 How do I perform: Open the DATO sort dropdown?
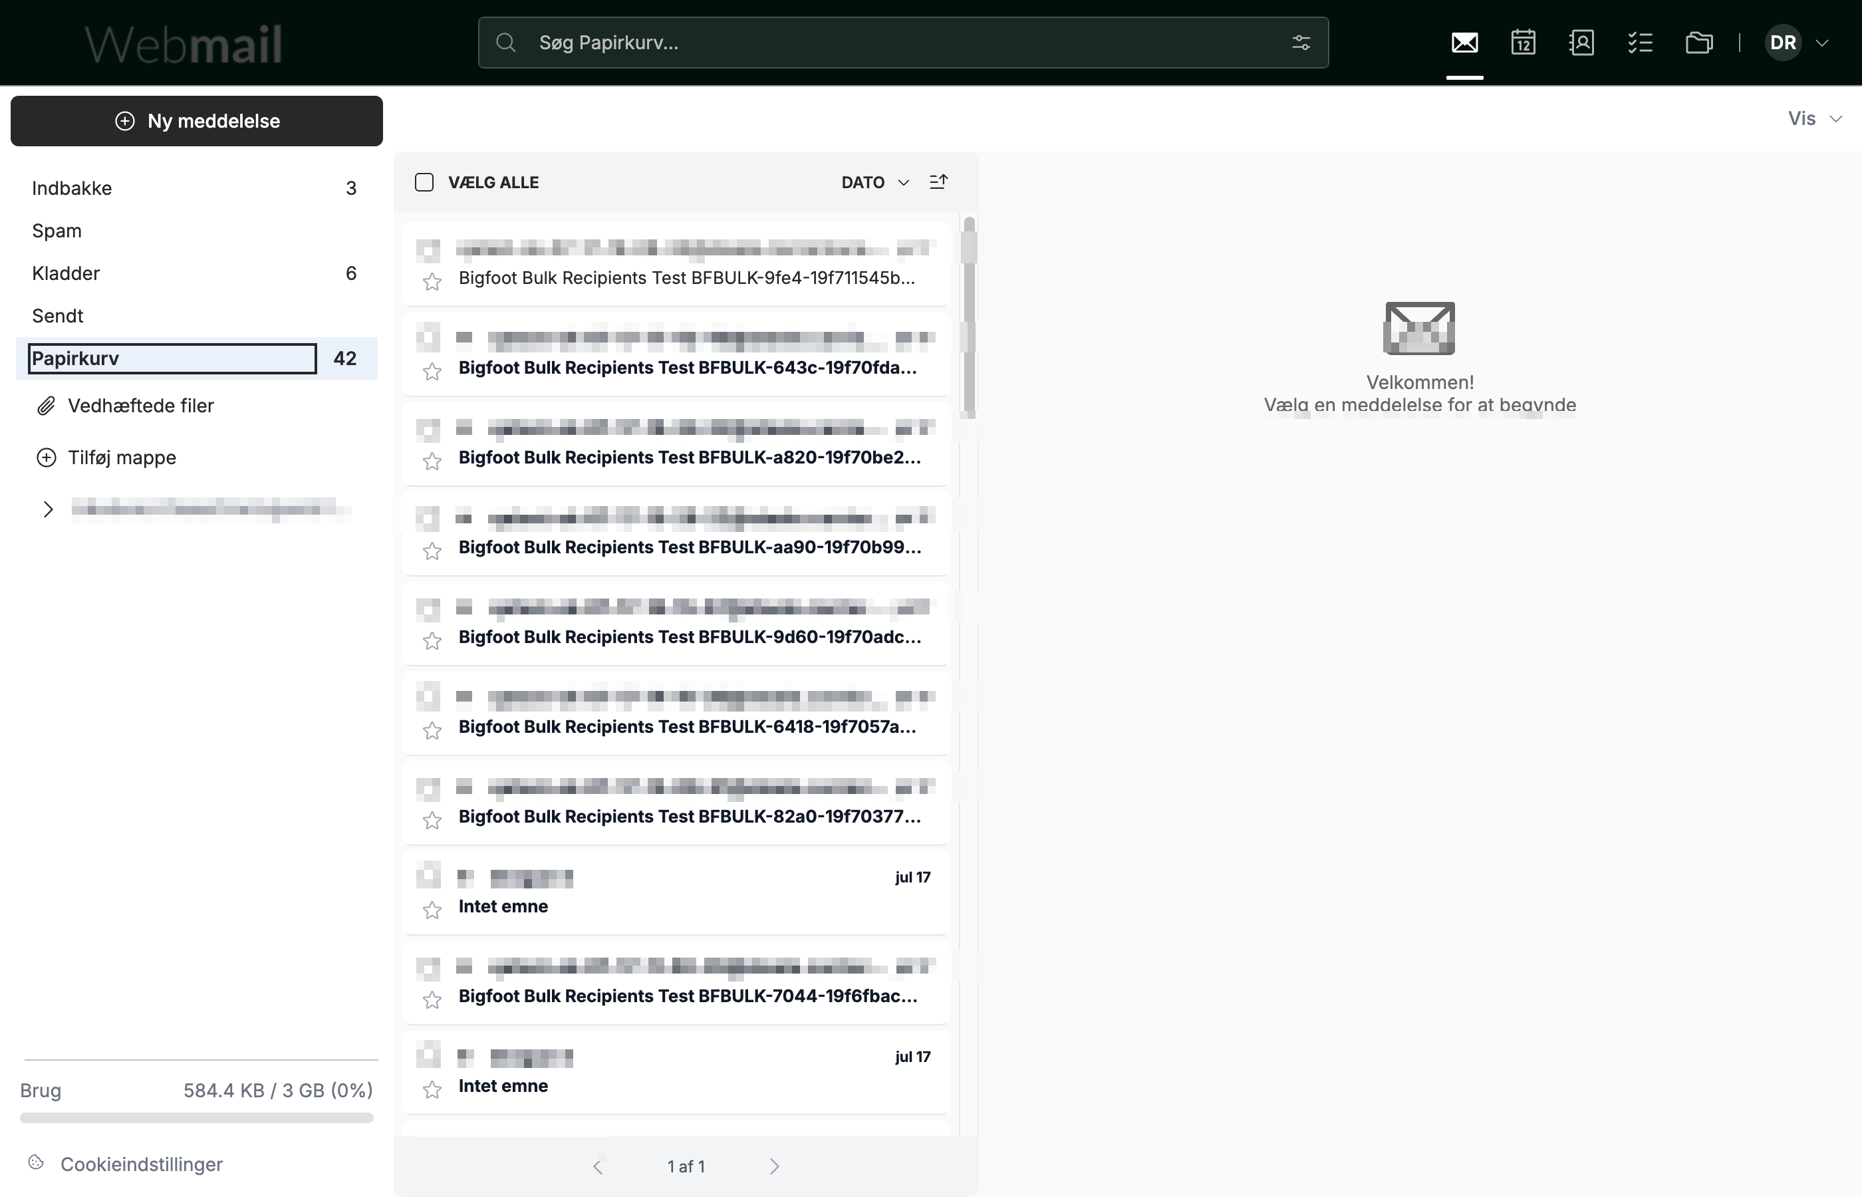coord(875,182)
